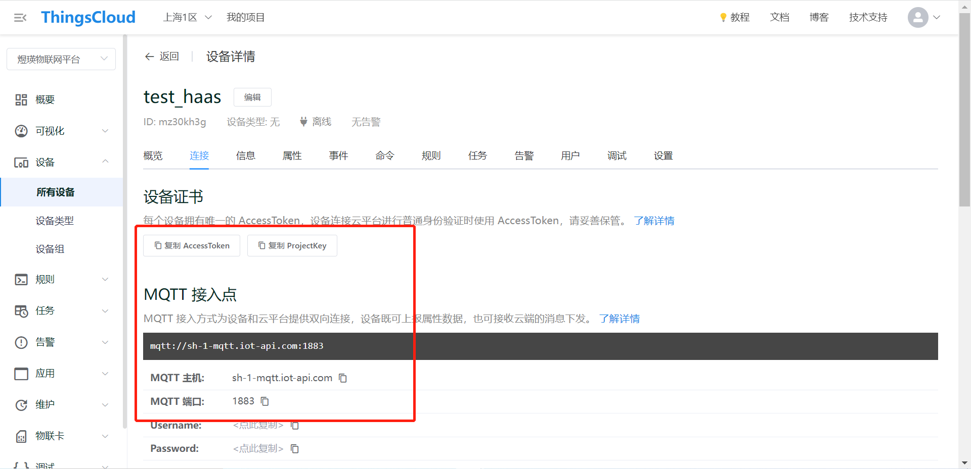
Task: Open the device 规则 tab
Action: coord(431,156)
